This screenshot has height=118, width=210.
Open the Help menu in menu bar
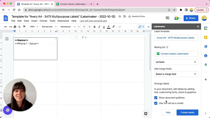click(x=74, y=21)
